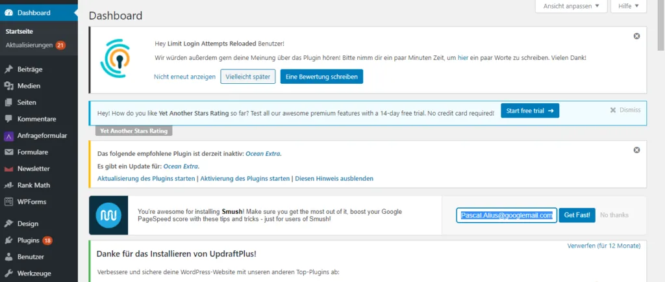Click the Benutzer person icon
The image size is (665, 282).
pyautogui.click(x=8, y=257)
